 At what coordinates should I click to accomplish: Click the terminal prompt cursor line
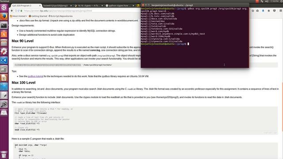165,44
